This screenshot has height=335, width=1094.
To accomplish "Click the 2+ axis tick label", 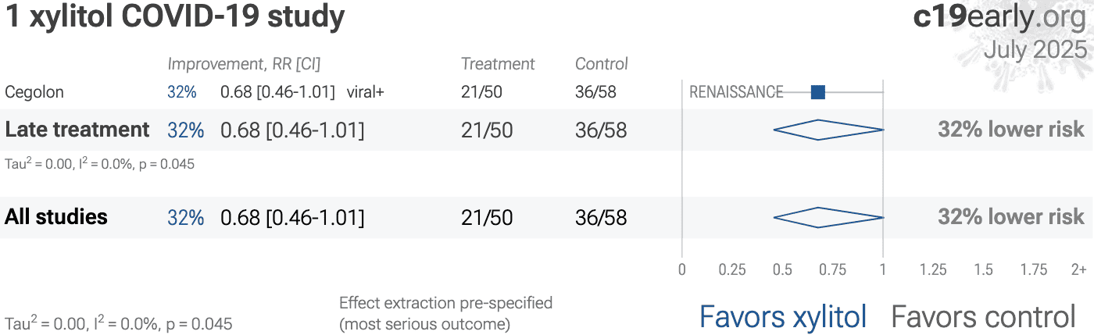I will pos(1078,270).
